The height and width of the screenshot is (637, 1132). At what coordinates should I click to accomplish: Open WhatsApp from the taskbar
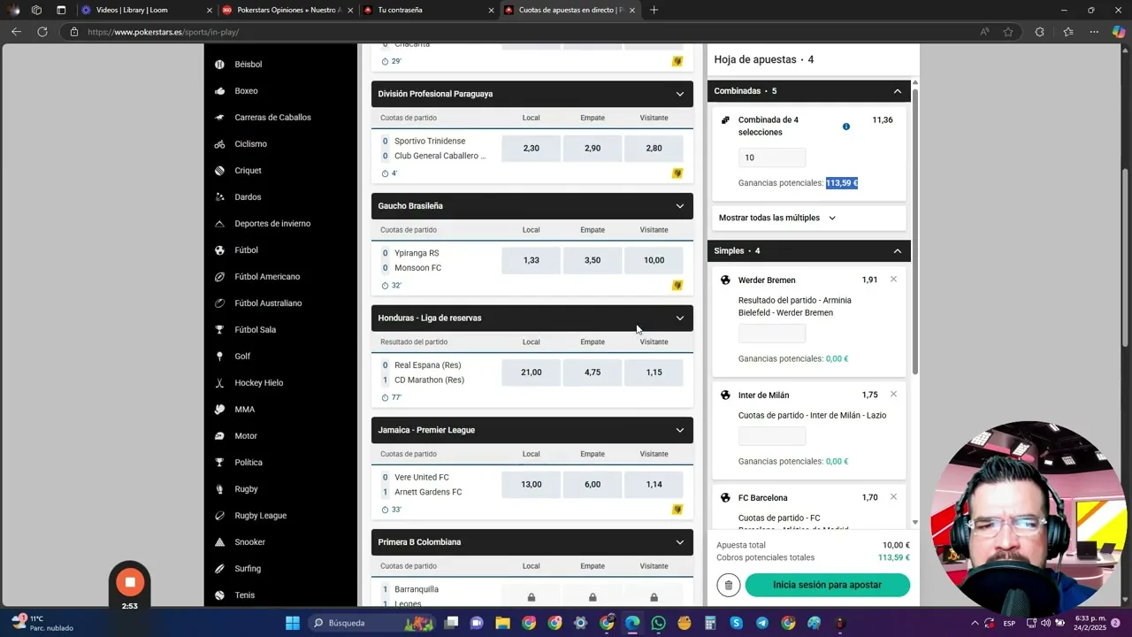point(658,623)
